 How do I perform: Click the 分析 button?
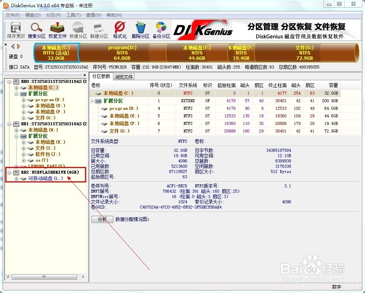click(x=102, y=219)
